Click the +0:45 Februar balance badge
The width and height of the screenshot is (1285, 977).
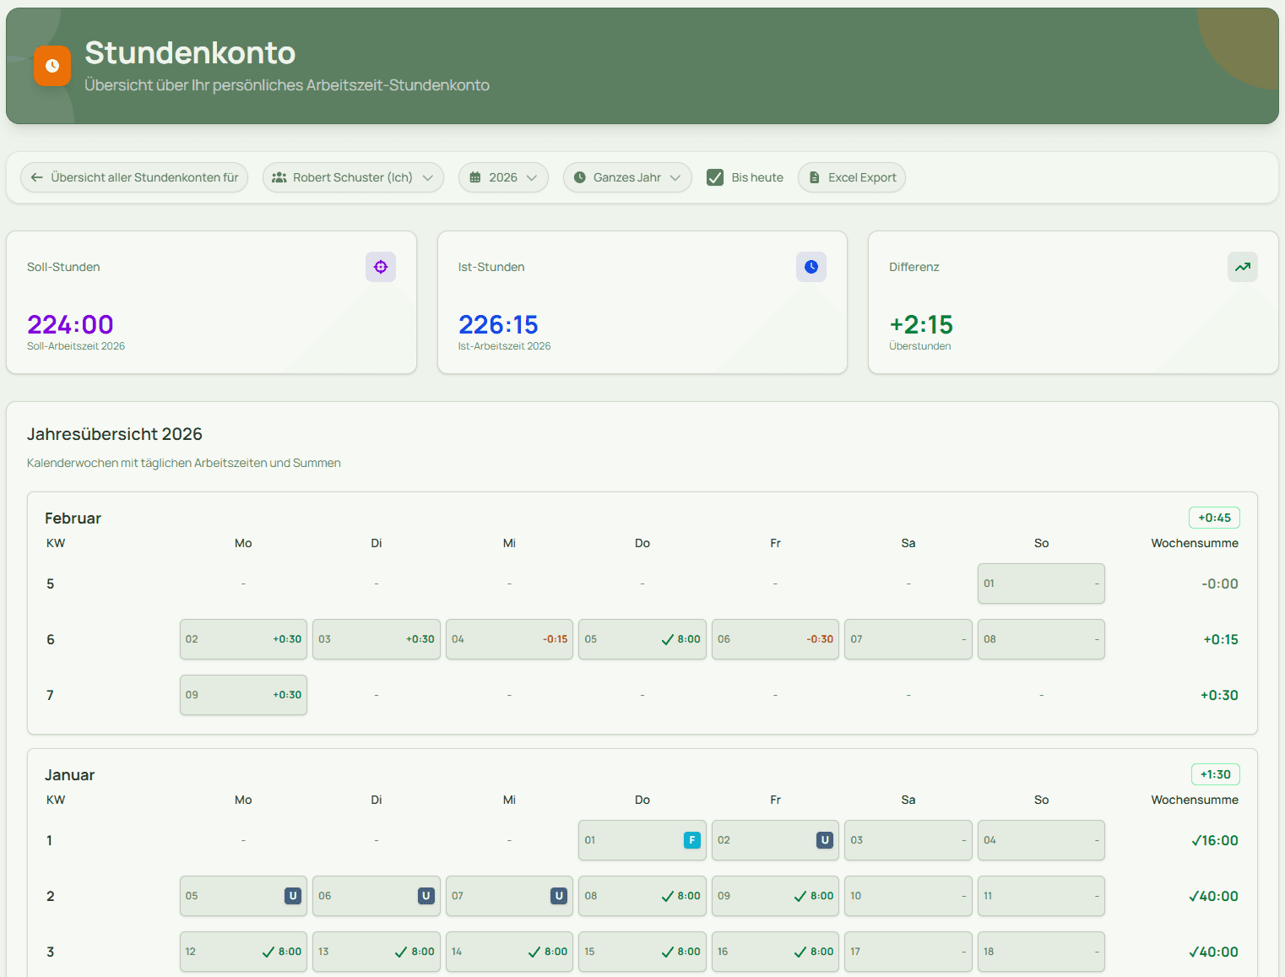pyautogui.click(x=1214, y=518)
